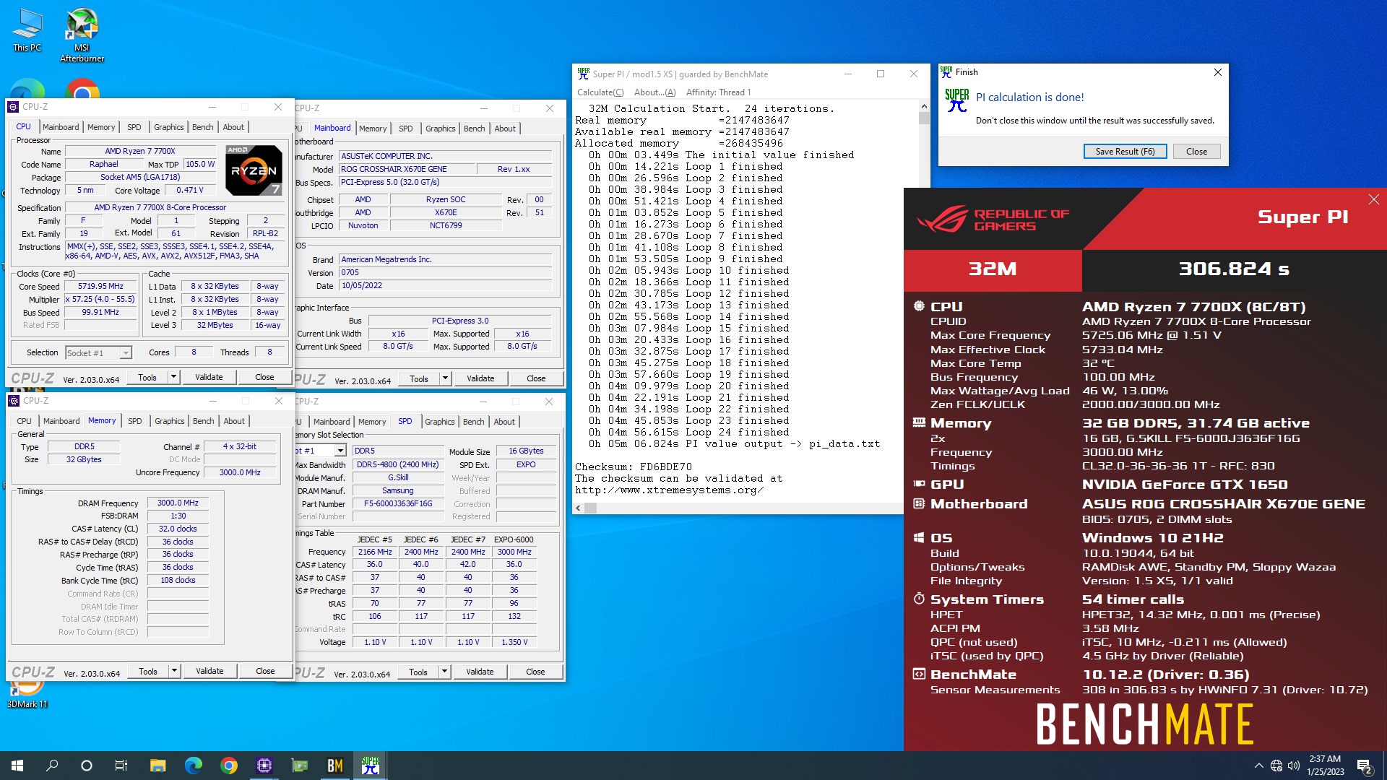Open volume control tray icon

pos(1294,766)
